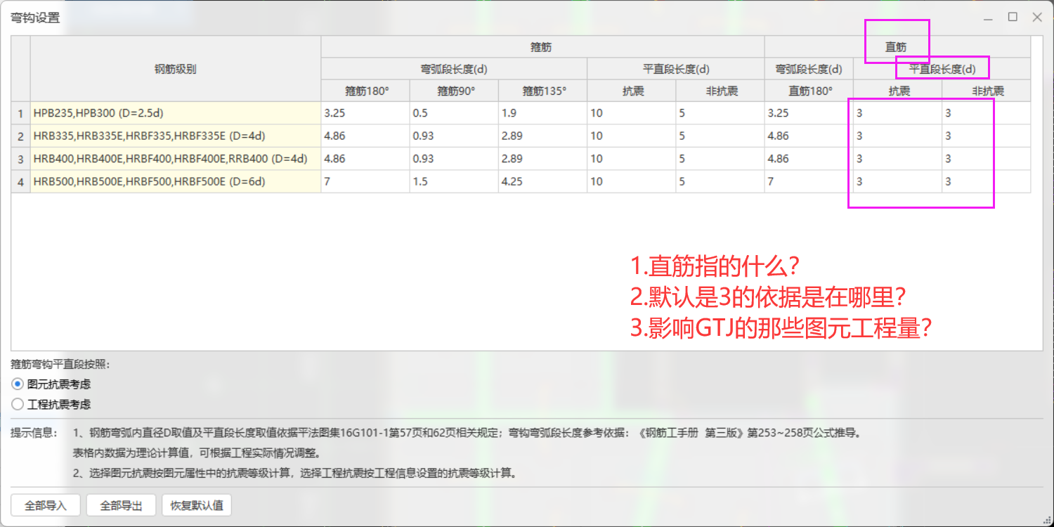Click 非抗震 header under 直筋

point(987,91)
